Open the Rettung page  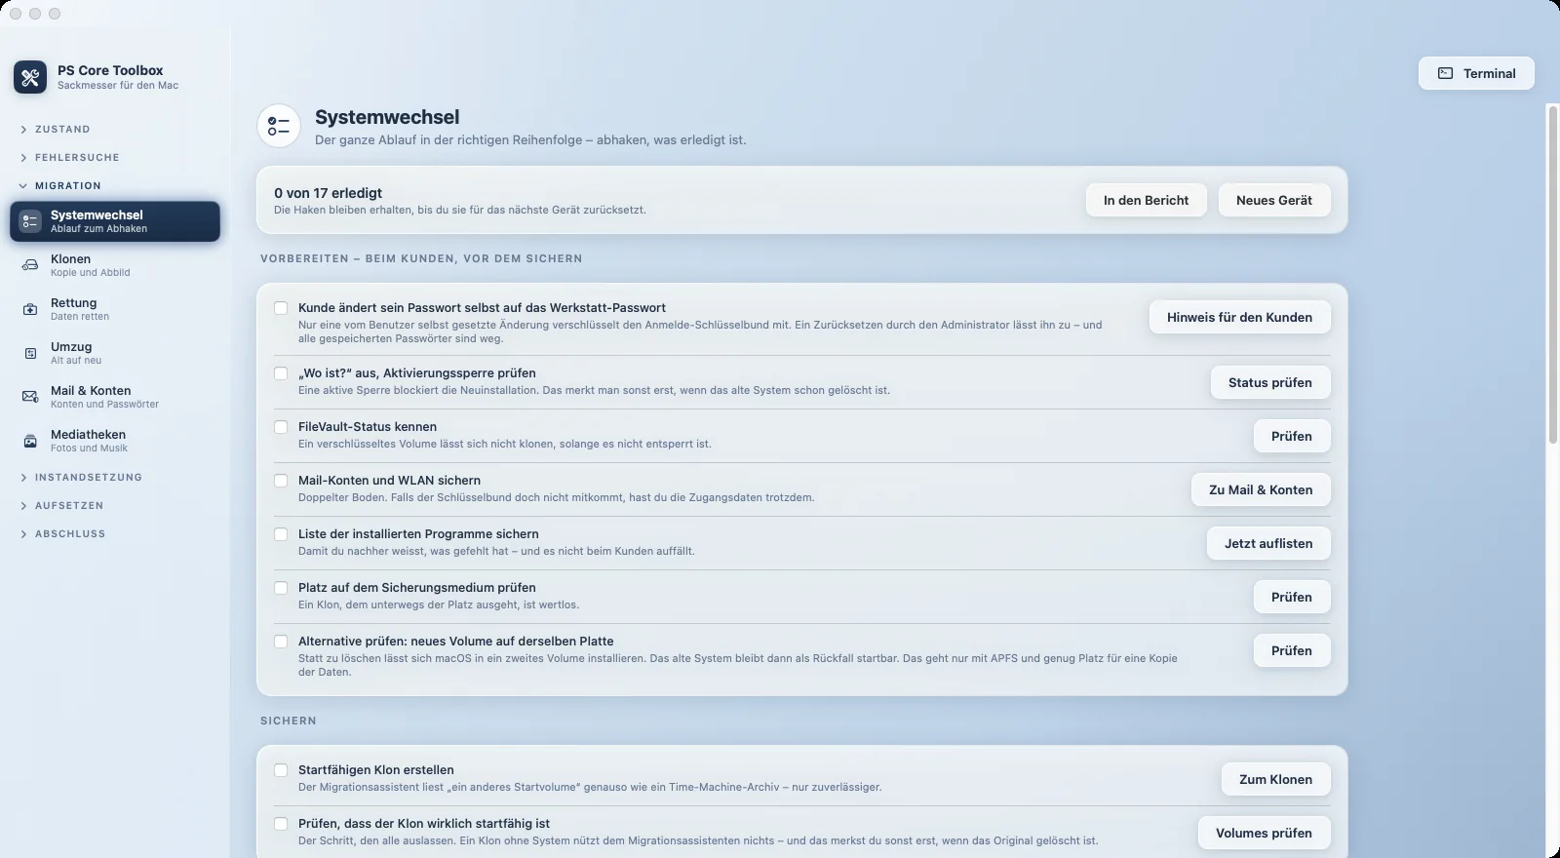coord(115,309)
